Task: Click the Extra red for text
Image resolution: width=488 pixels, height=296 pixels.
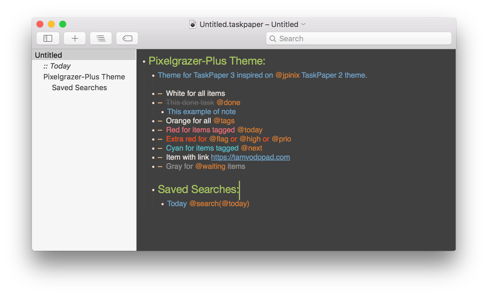Action: coord(186,139)
